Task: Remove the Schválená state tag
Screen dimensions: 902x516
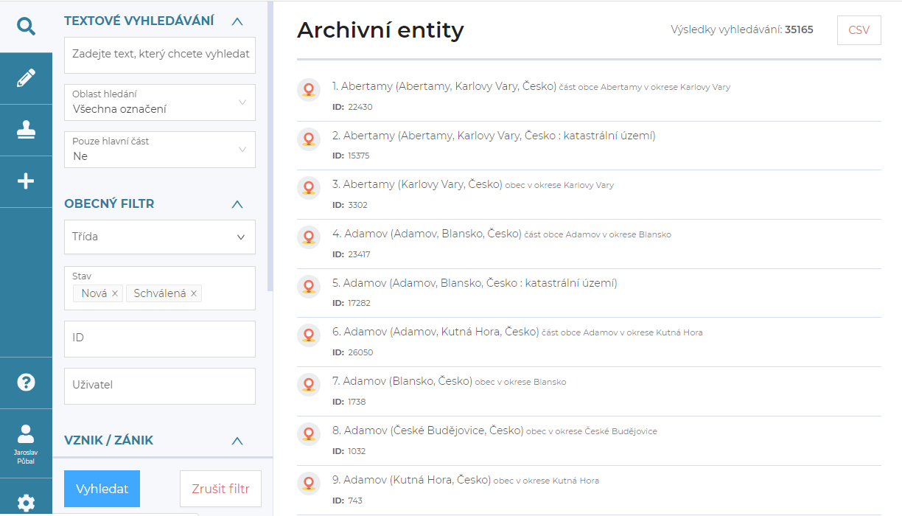Action: point(194,293)
